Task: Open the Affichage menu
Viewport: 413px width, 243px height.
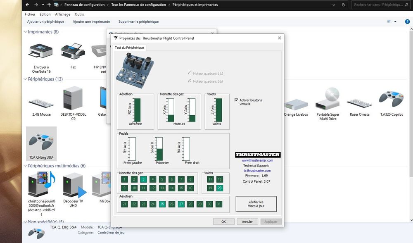Action: pyautogui.click(x=62, y=14)
